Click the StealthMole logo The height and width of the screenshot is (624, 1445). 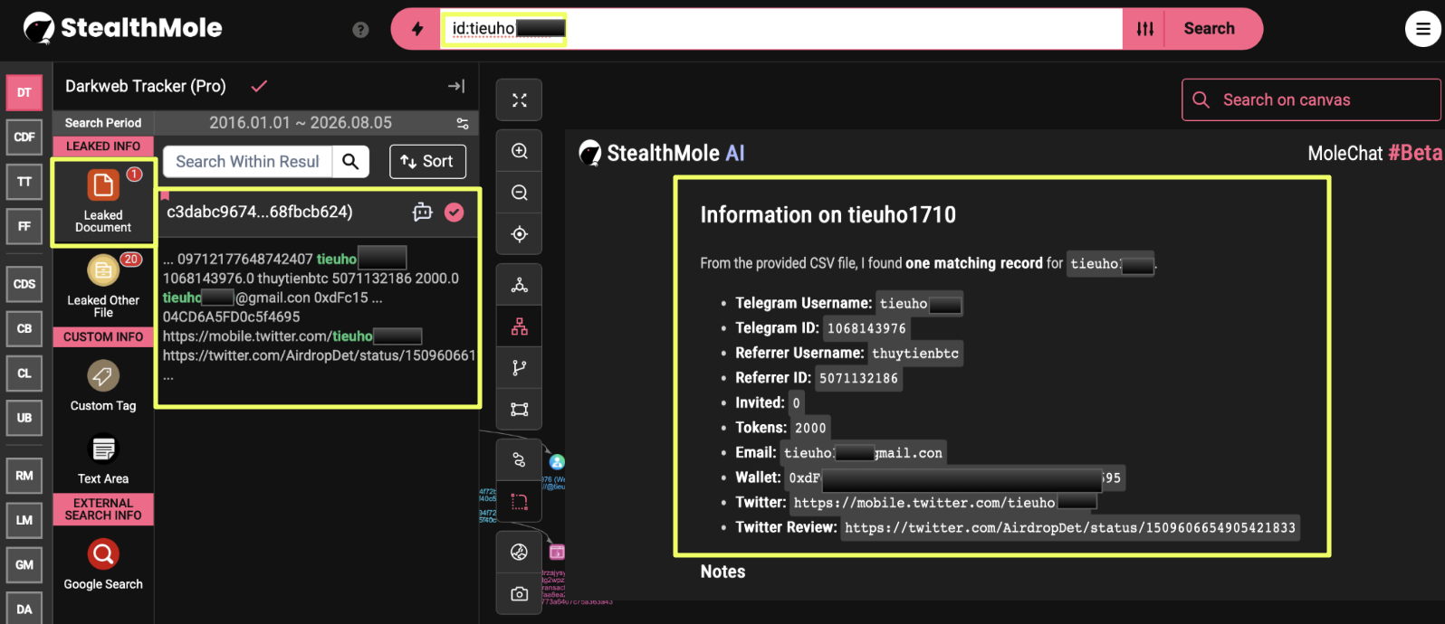coord(122,28)
